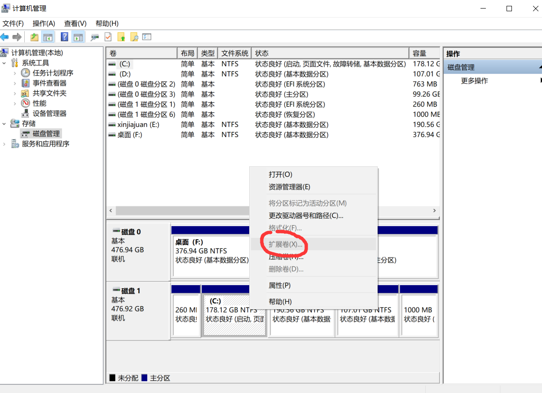The height and width of the screenshot is (393, 542).
Task: Expand the 任务计划程序 node
Action: (15, 73)
